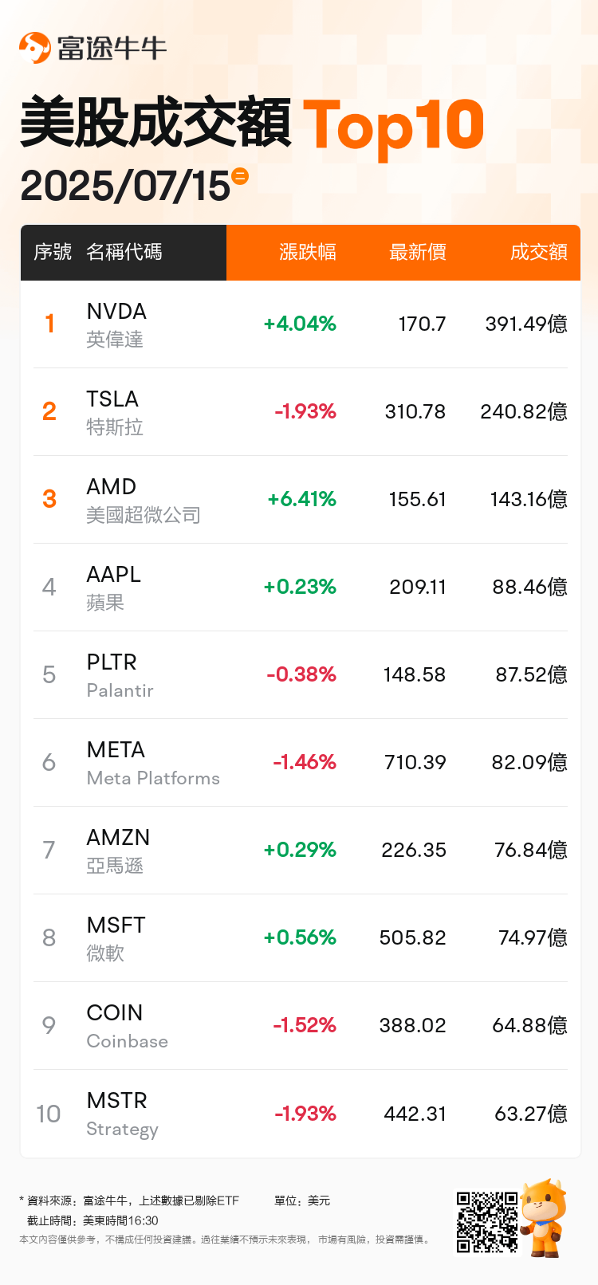This screenshot has width=598, height=1285.
Task: Open the MSFT 微軟 entry
Action: point(301,938)
